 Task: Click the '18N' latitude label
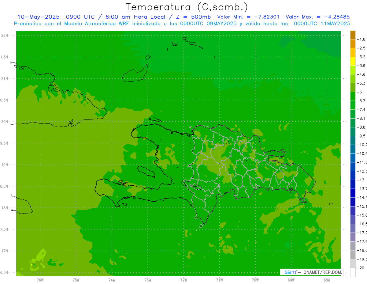5,208
